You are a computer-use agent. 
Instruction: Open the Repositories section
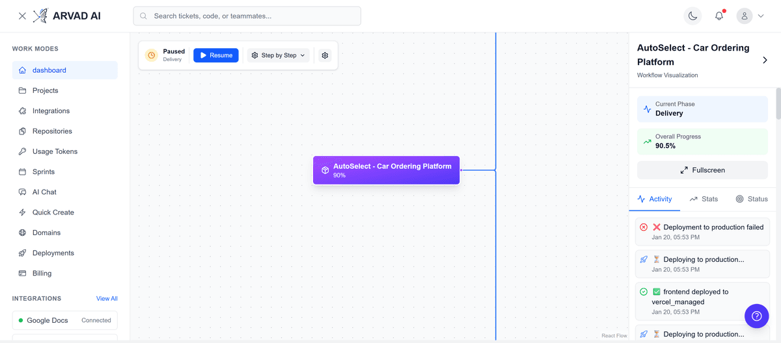click(x=65, y=131)
